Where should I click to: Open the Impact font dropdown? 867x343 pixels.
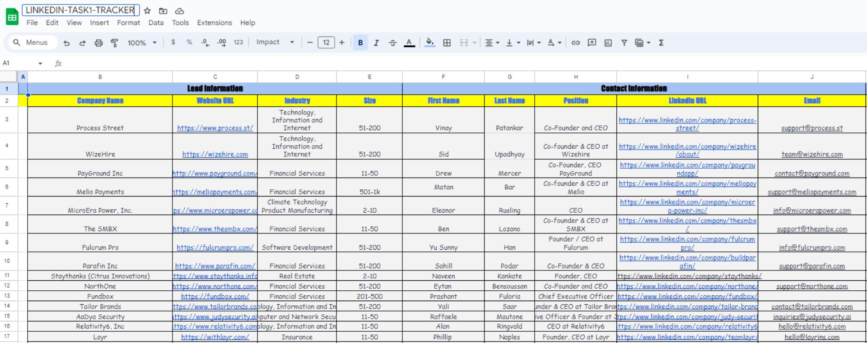(275, 42)
